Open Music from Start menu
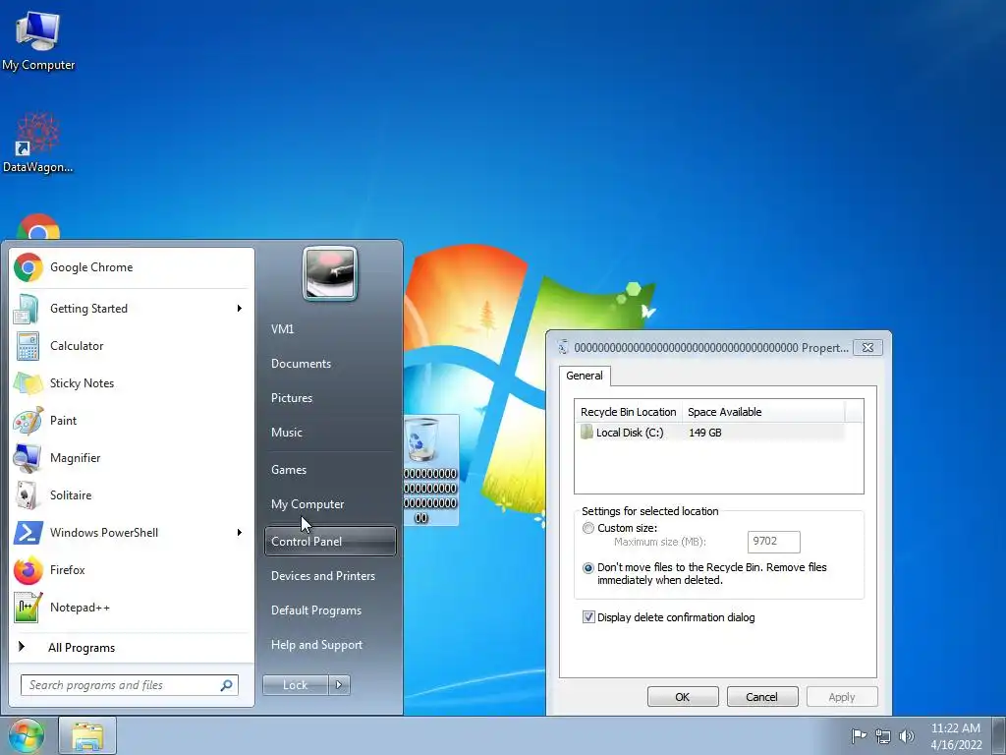 [286, 433]
